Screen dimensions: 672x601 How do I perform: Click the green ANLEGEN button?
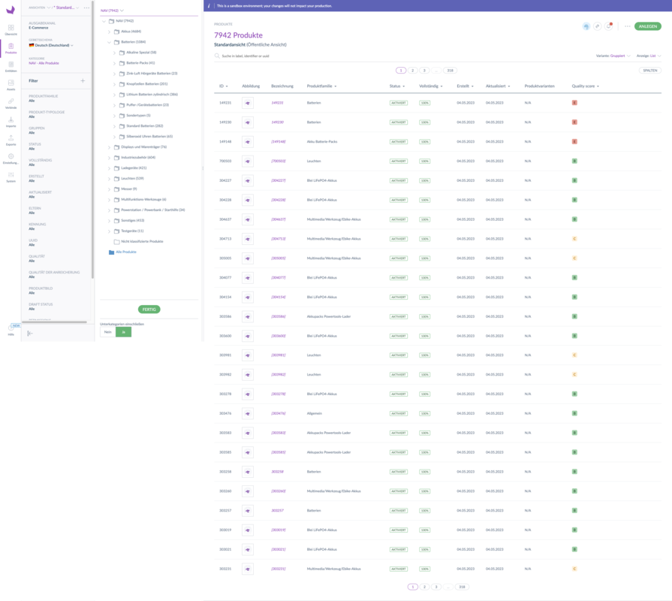647,26
